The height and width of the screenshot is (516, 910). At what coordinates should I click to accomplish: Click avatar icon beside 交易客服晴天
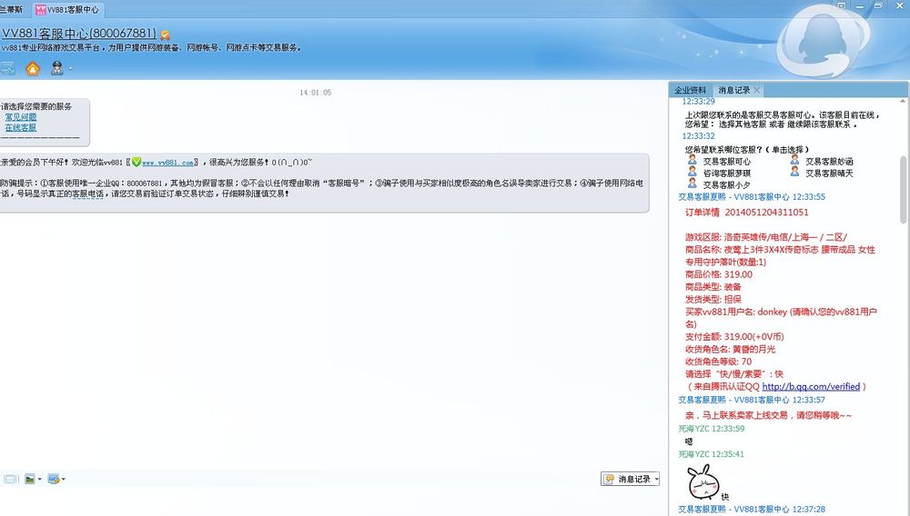tap(794, 172)
